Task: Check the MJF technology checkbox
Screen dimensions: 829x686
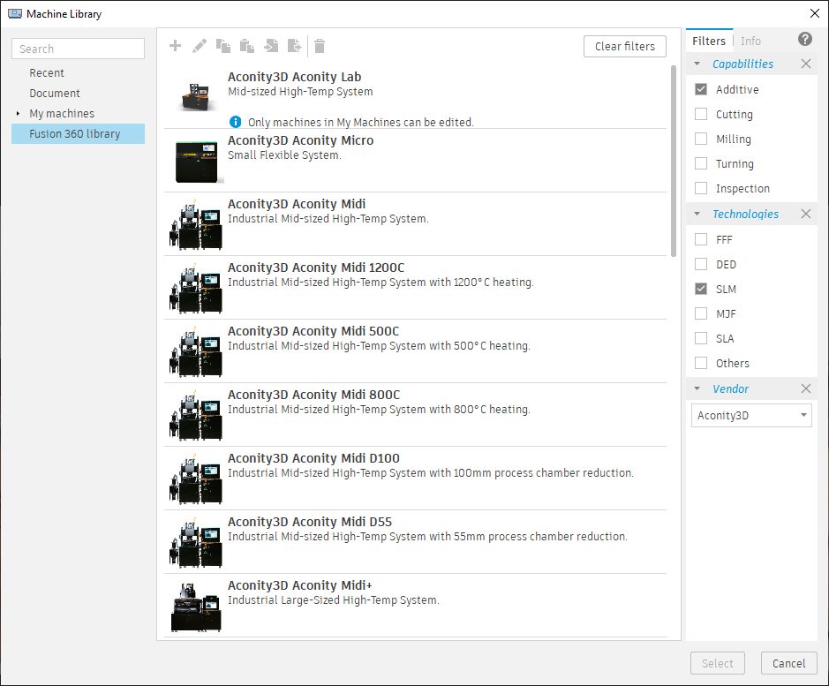Action: point(700,313)
